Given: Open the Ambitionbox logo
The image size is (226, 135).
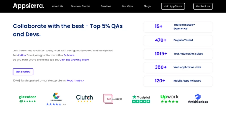Looking at the screenshot, I should coord(198,98).
